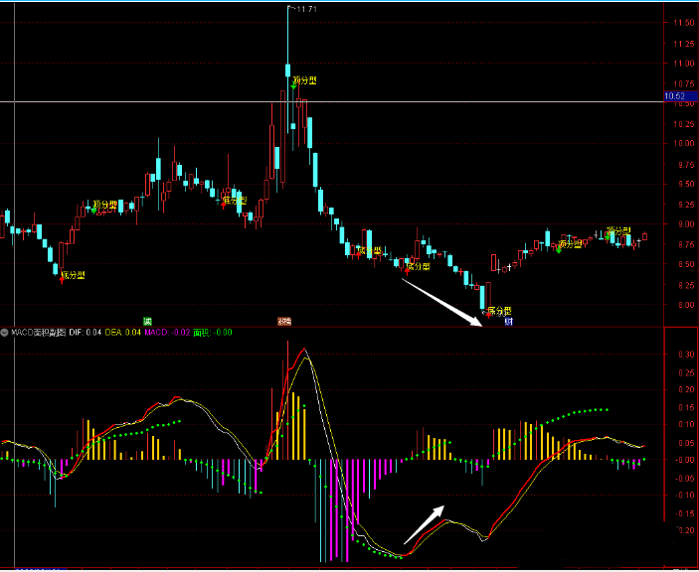Open the orange event marker on the chart
The image size is (699, 572).
284,322
